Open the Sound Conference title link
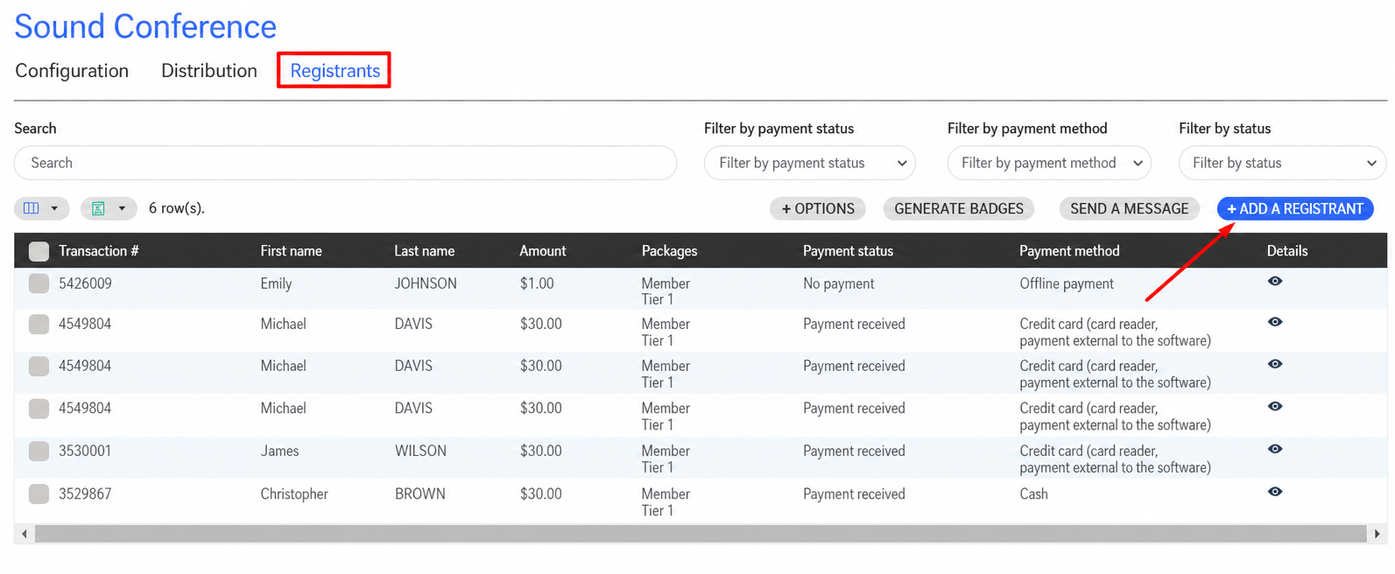Screen dimensions: 1395x574 click(145, 26)
